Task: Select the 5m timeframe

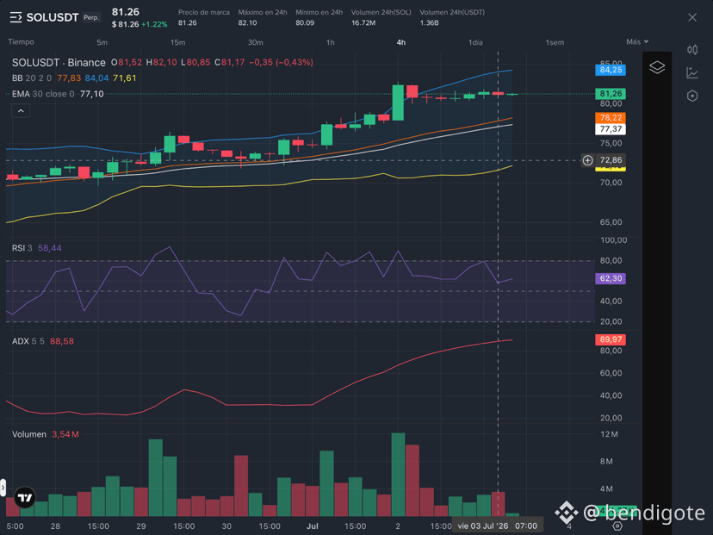Action: (x=102, y=42)
